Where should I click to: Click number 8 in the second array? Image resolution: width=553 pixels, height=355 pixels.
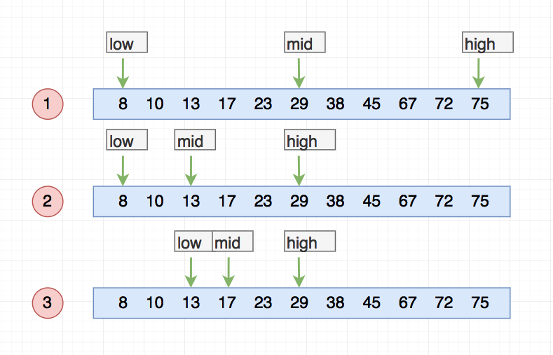123,202
